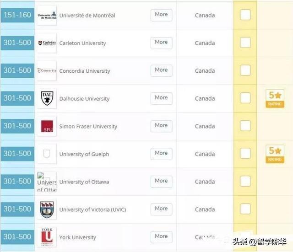Open Guelph's 5-star rating badge
Viewport: 293px width, 252px height.
(275, 154)
